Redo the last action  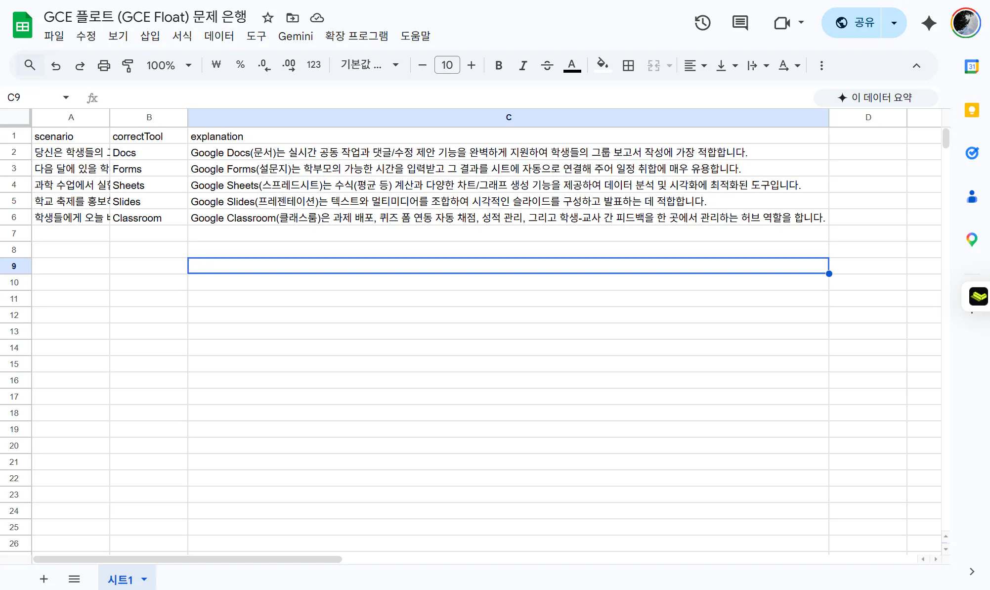(80, 65)
